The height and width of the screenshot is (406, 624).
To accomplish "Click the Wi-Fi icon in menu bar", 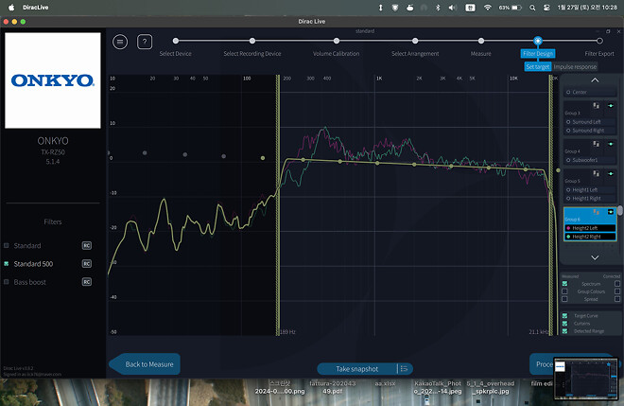I will (488, 7).
